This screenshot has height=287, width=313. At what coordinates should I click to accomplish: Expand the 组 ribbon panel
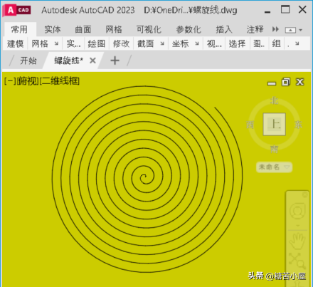pyautogui.click(x=277, y=43)
